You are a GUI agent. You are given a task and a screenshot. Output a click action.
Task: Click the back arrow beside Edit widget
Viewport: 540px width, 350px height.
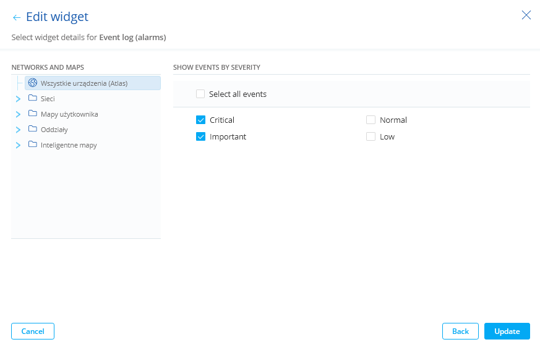coord(17,18)
